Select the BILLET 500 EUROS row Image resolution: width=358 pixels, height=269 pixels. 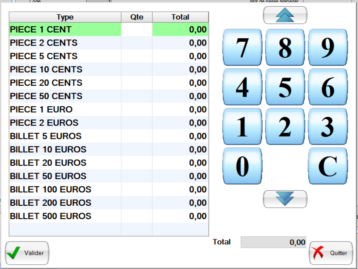pyautogui.click(x=65, y=216)
